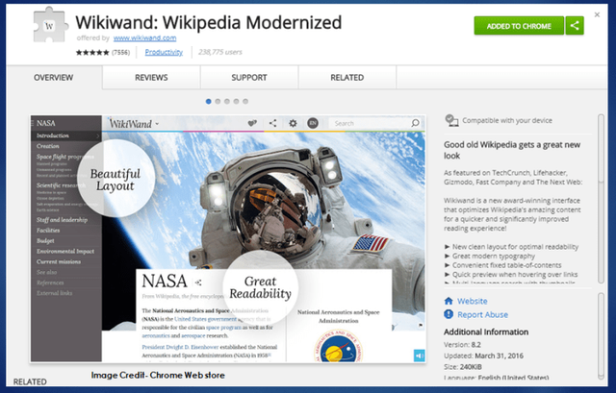Open the United States government link
Screen dimensions: 616x393
pos(205,319)
